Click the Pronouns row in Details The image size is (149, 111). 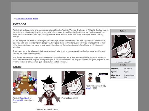tap(123, 69)
